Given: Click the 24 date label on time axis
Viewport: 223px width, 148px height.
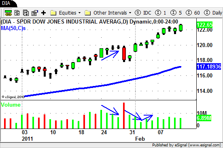Looking at the screenshot, I should (104, 132).
